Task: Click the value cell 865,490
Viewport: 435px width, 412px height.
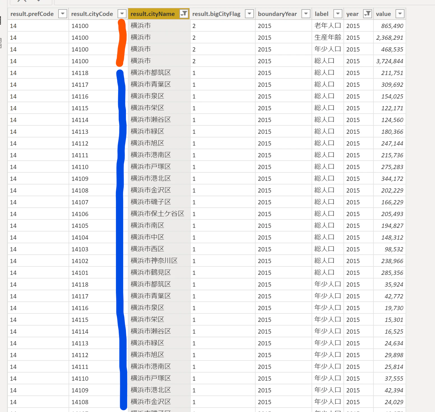Action: tap(389, 26)
